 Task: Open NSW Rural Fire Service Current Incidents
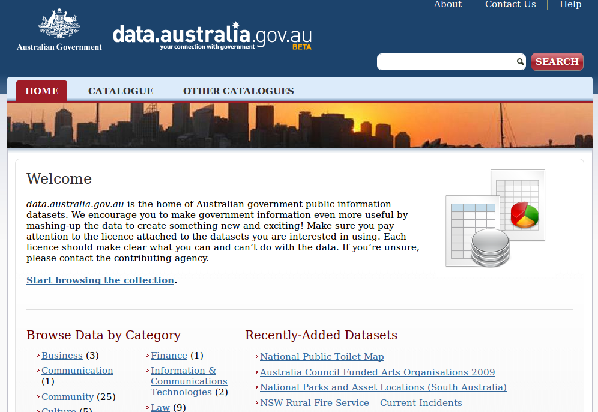(x=361, y=403)
